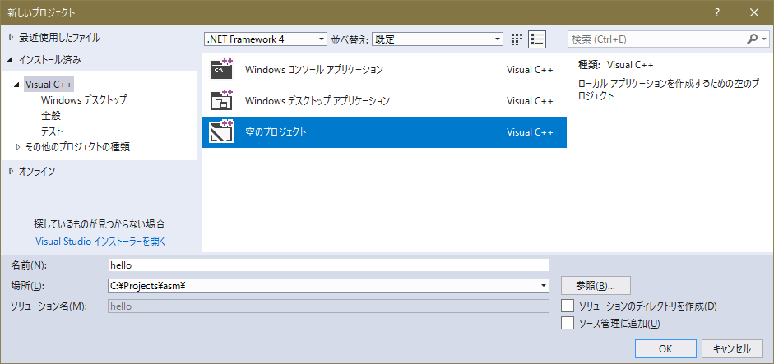
Task: Switch to medium icons list view
Action: click(536, 39)
